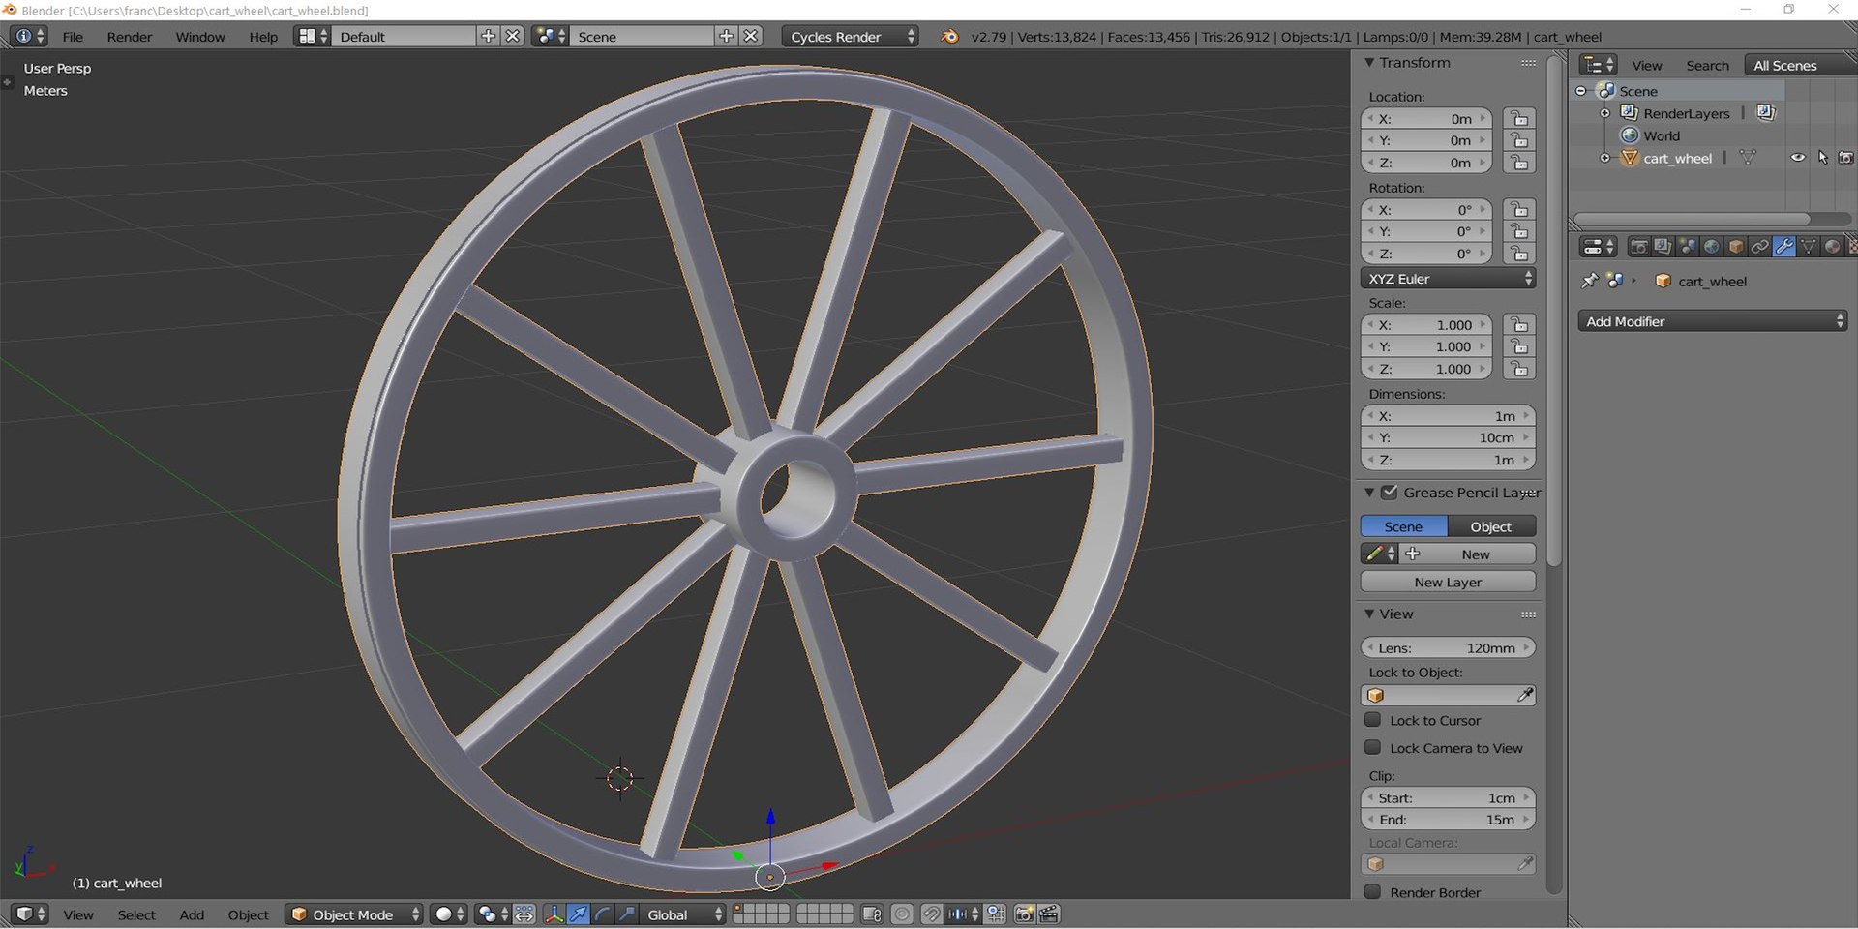This screenshot has width=1858, height=929.
Task: Click the eyedropper in Lock to Object field
Action: click(1525, 695)
